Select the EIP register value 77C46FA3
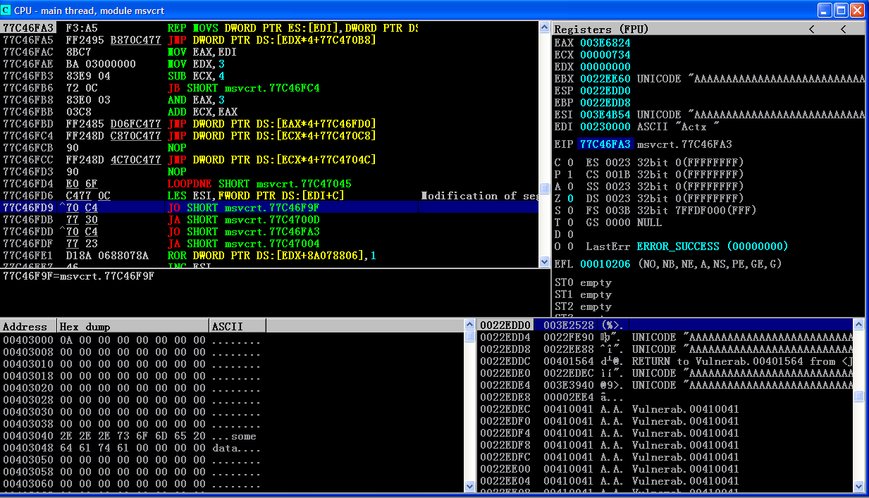Screen dimensions: 869x498 coord(605,144)
